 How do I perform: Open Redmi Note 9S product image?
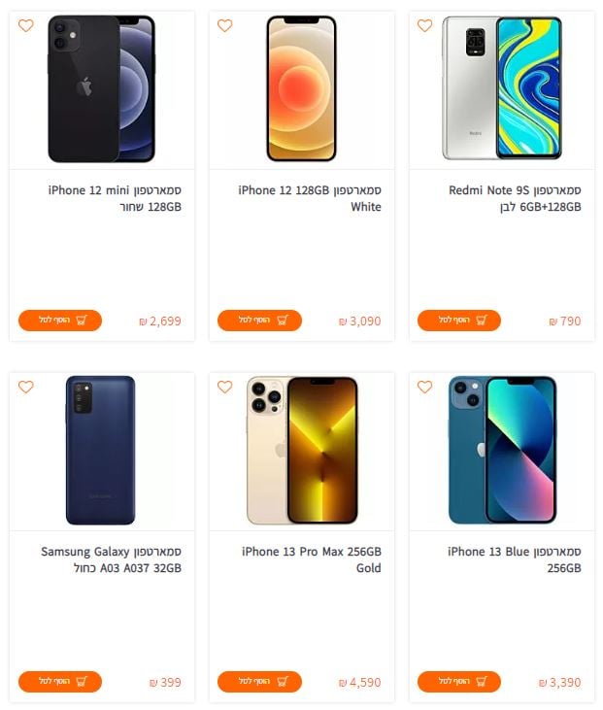coord(502,88)
